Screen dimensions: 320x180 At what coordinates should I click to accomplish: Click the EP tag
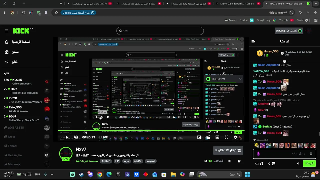(x=117, y=161)
